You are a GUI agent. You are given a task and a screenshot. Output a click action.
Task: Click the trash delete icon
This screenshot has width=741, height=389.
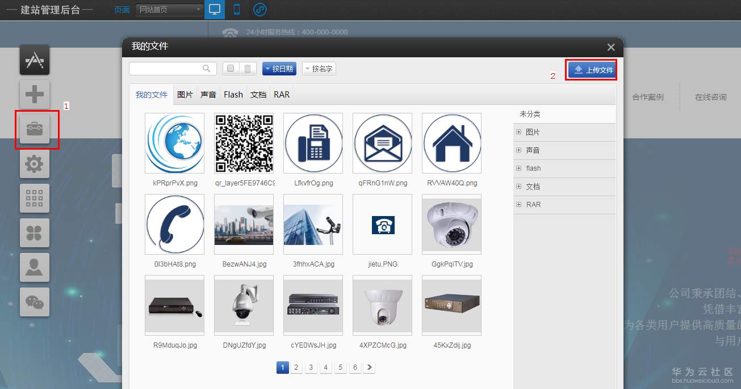click(248, 69)
